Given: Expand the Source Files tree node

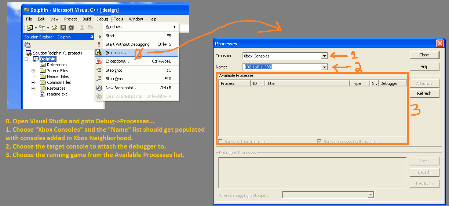Looking at the screenshot, I should click(33, 71).
